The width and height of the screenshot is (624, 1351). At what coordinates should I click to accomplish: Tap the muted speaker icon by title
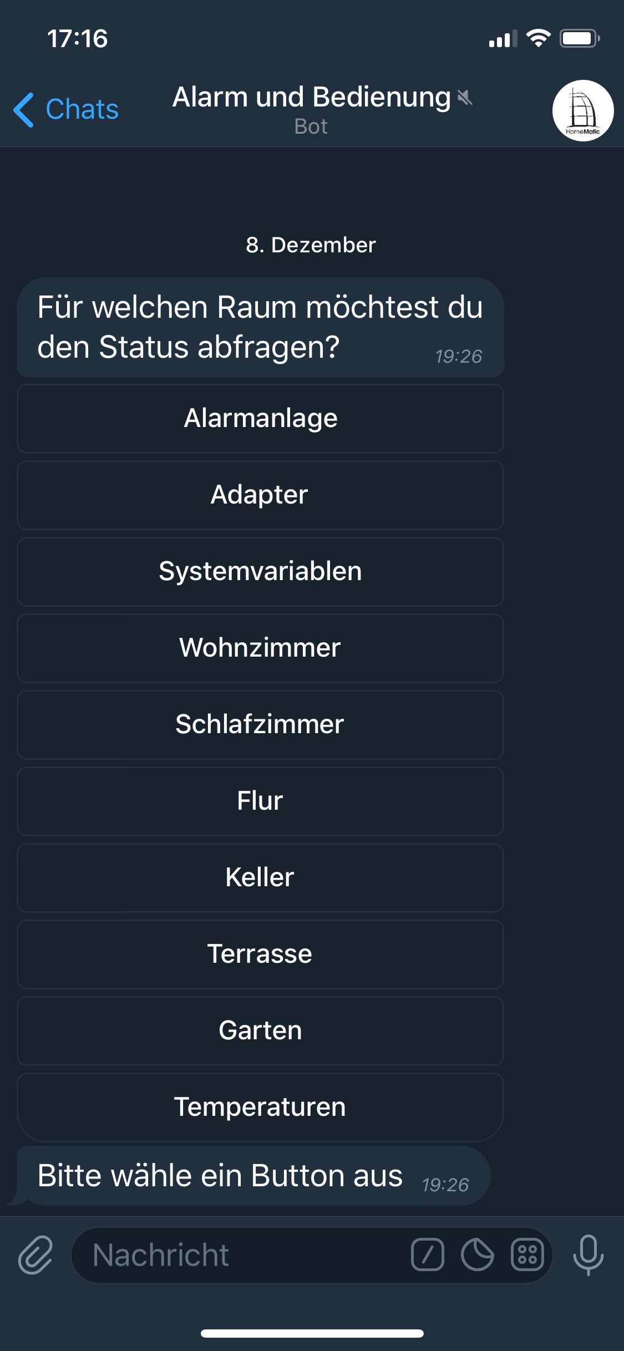(465, 98)
